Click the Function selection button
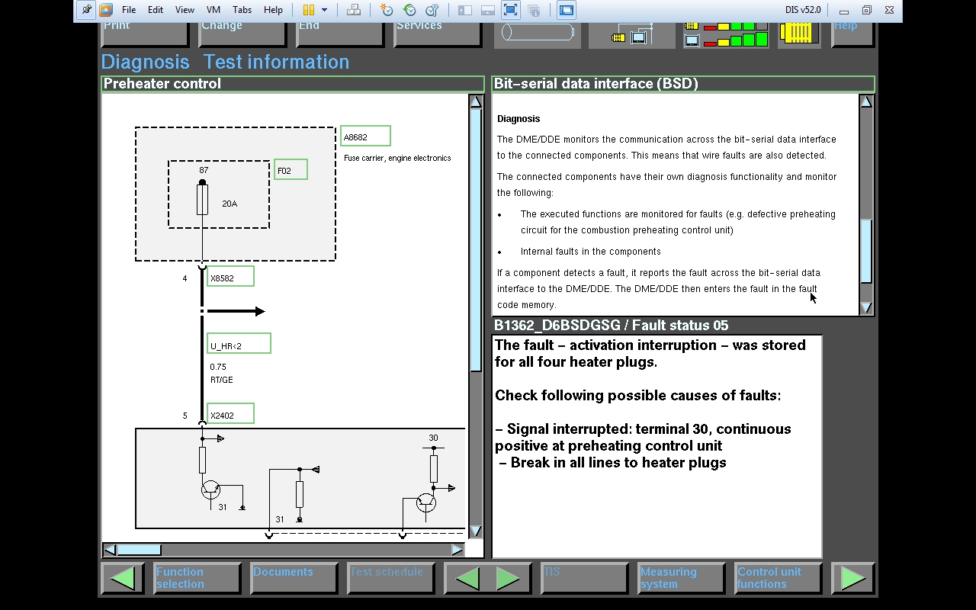This screenshot has width=976, height=610. pos(197,578)
